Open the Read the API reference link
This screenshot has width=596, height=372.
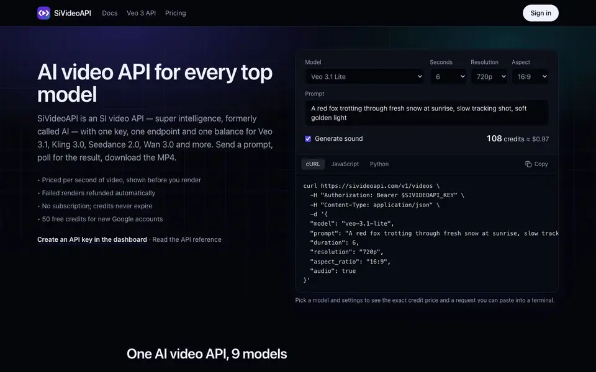click(187, 239)
